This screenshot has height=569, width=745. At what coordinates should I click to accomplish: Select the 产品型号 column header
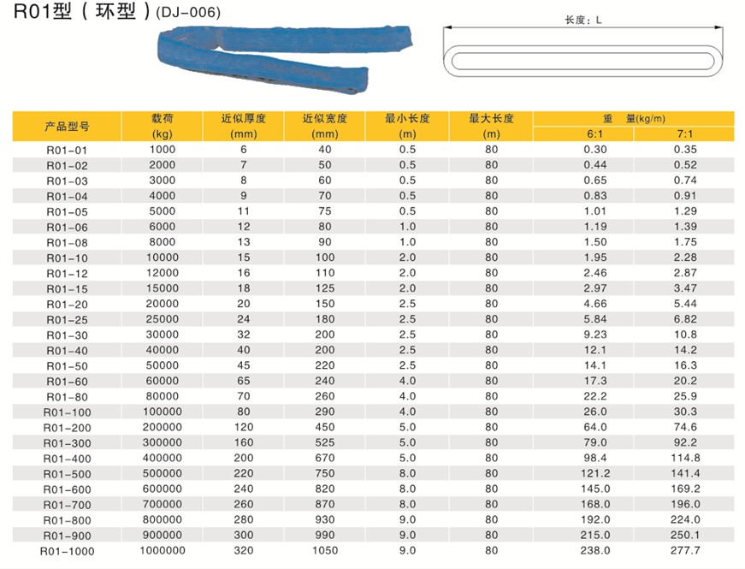point(67,127)
